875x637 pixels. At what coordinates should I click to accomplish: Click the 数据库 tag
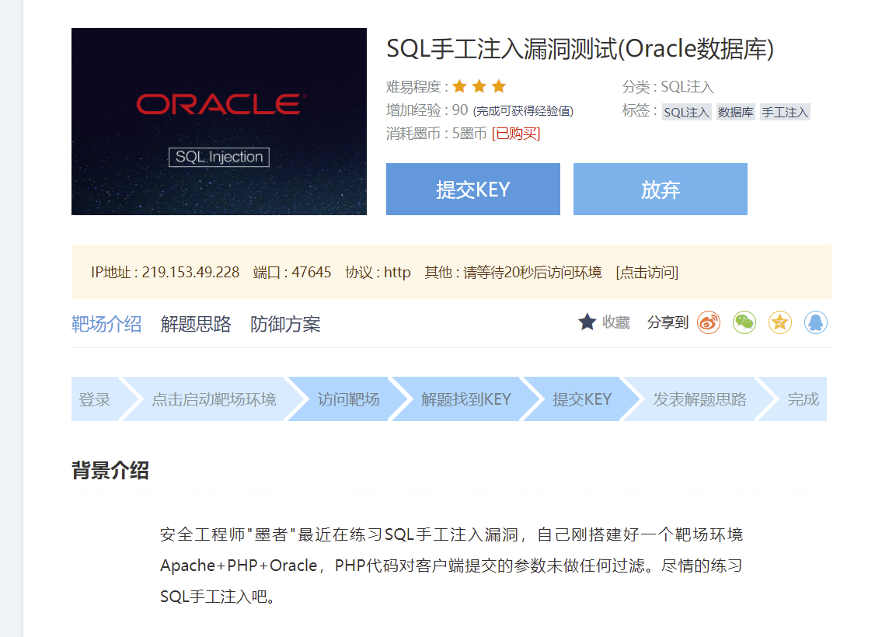[734, 112]
